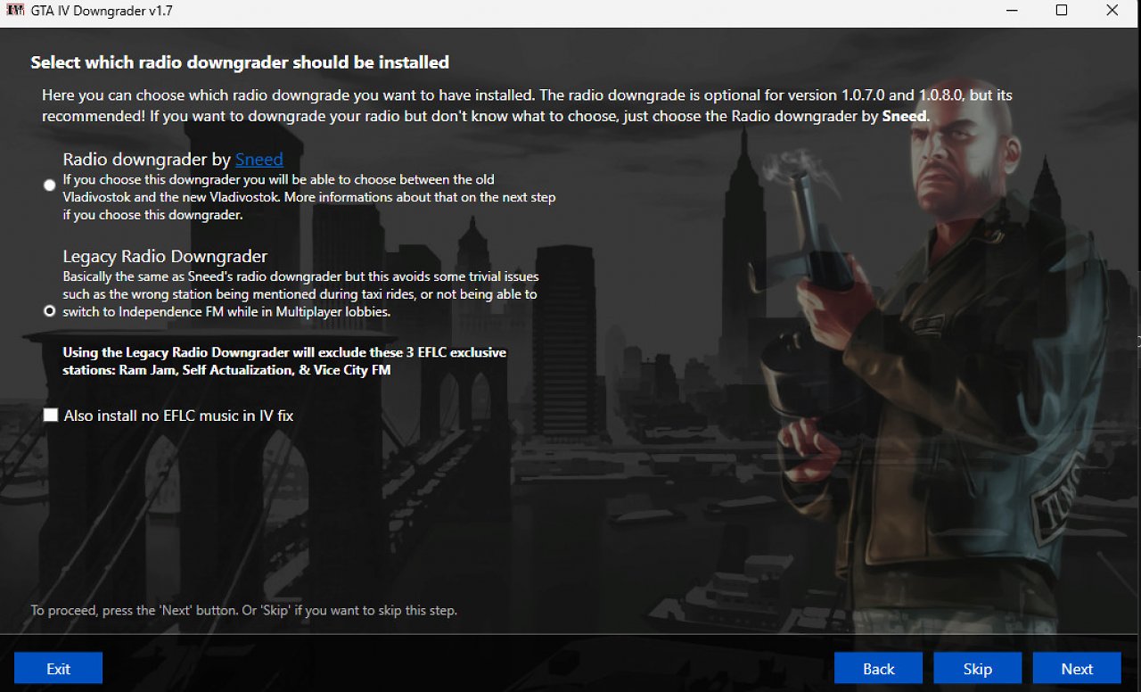Click the 'Radio downgrader by' title text
The width and height of the screenshot is (1141, 692).
(x=147, y=160)
